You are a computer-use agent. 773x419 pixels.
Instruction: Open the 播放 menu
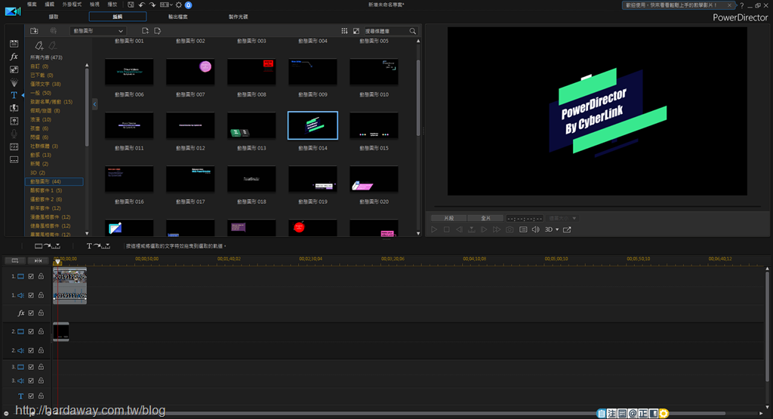tap(112, 5)
